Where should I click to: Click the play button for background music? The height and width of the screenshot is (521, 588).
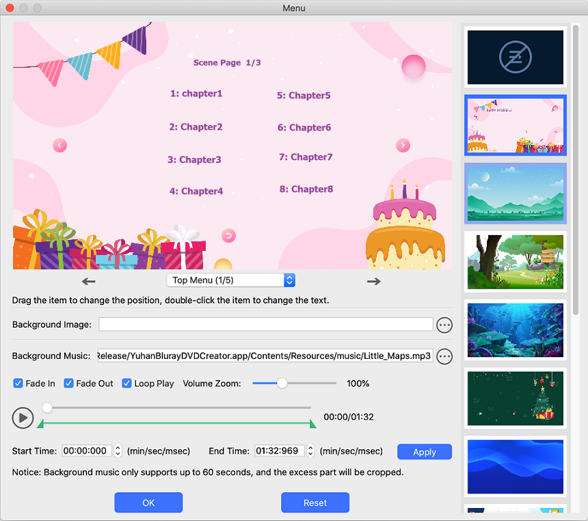coord(23,417)
